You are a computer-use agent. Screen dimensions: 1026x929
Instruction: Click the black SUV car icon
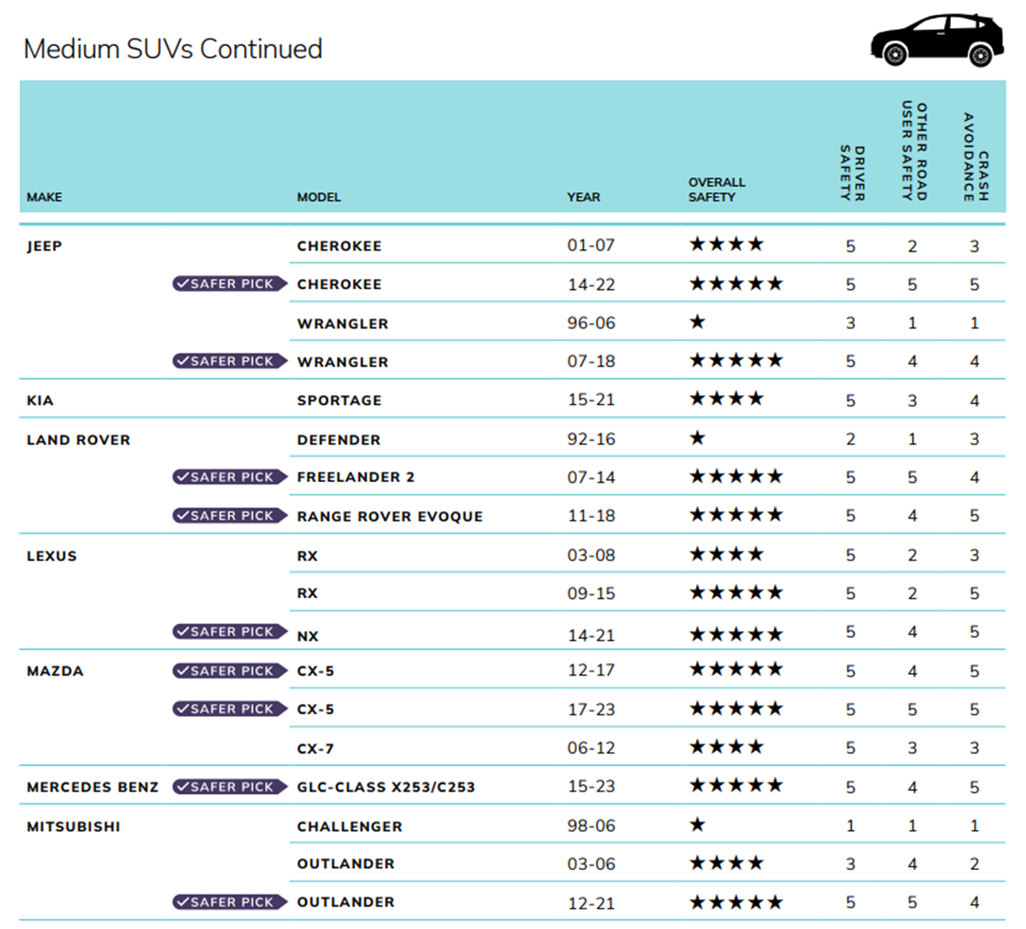click(936, 40)
